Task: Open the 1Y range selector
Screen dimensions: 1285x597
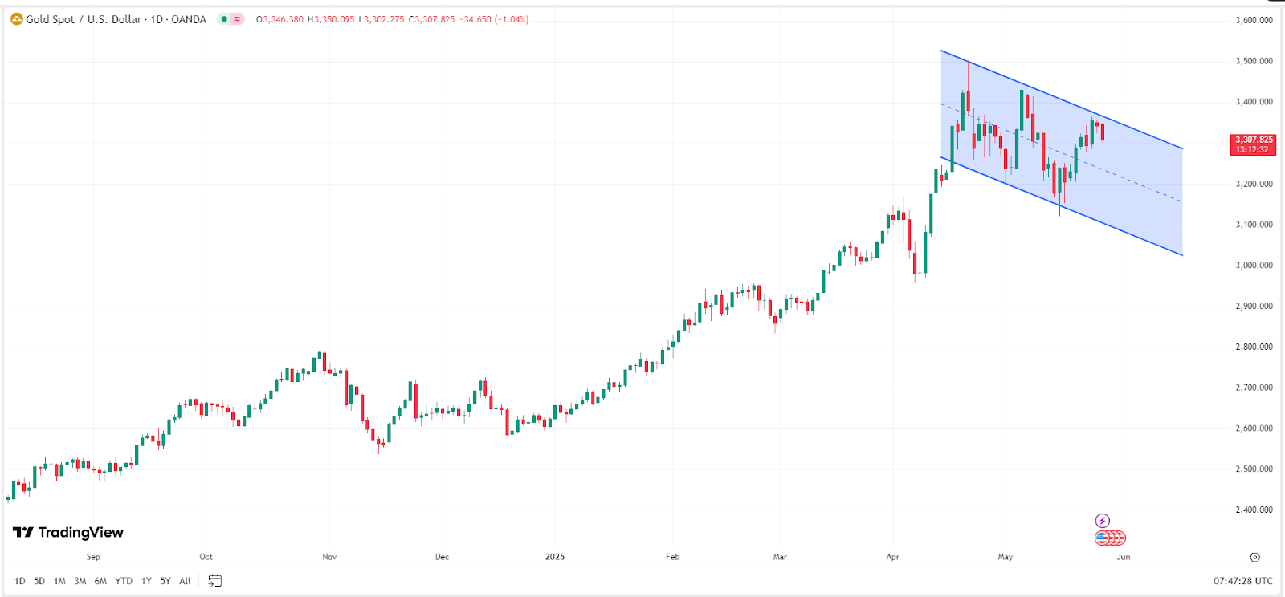Action: pyautogui.click(x=145, y=580)
